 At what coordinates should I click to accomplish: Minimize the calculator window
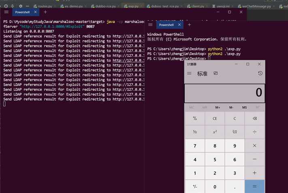[236, 64]
